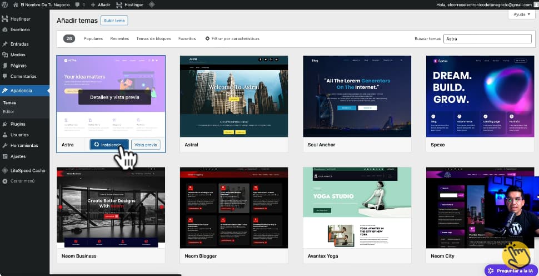Image resolution: width=539 pixels, height=276 pixels.
Task: Click the Neom Blogger name label
Action: 201,256
